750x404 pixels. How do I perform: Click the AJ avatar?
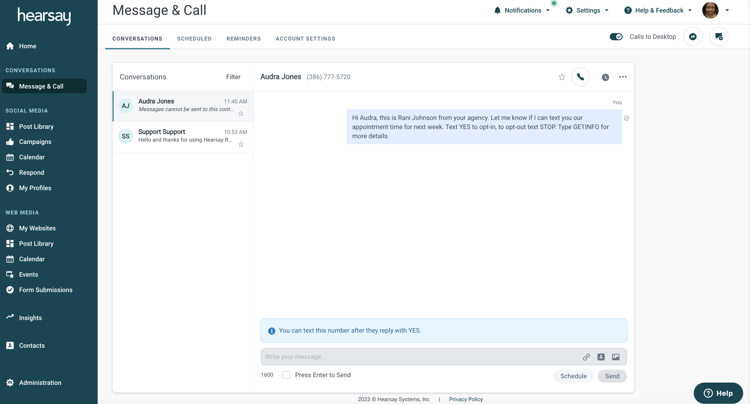(x=125, y=106)
